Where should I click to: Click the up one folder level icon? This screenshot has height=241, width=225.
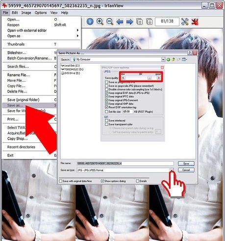[174, 60]
